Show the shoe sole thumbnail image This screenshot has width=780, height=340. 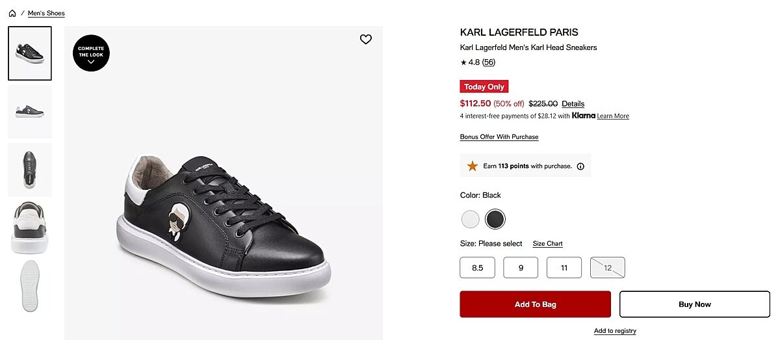(x=30, y=286)
